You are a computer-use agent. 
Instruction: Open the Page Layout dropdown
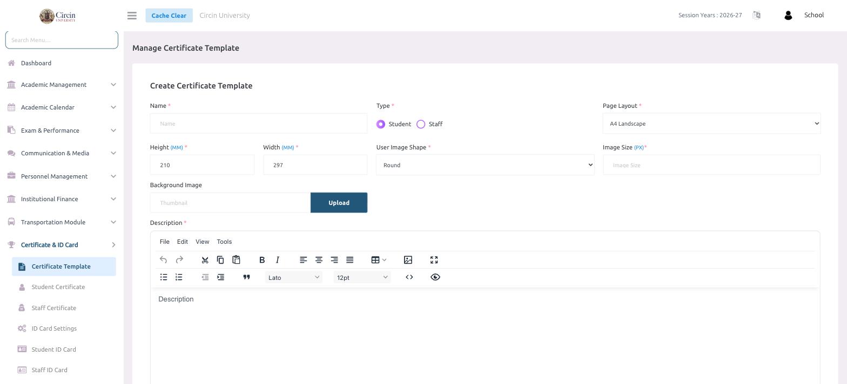pyautogui.click(x=711, y=124)
